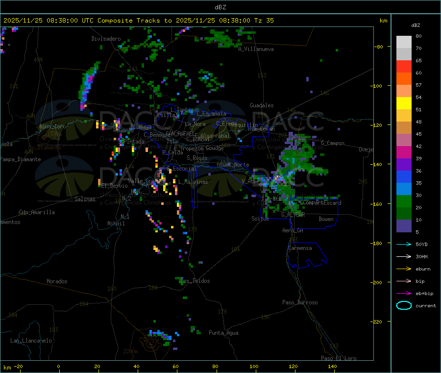This screenshot has height=373, width=441.
Task: Click the red 60 dBZ color swatch
Action: pos(404,67)
